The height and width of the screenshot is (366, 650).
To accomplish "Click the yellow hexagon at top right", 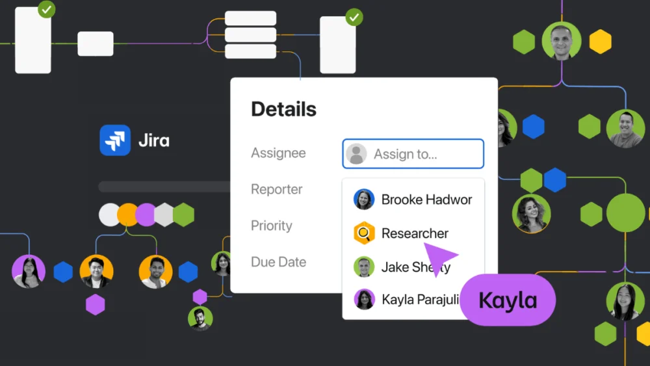I will (600, 42).
